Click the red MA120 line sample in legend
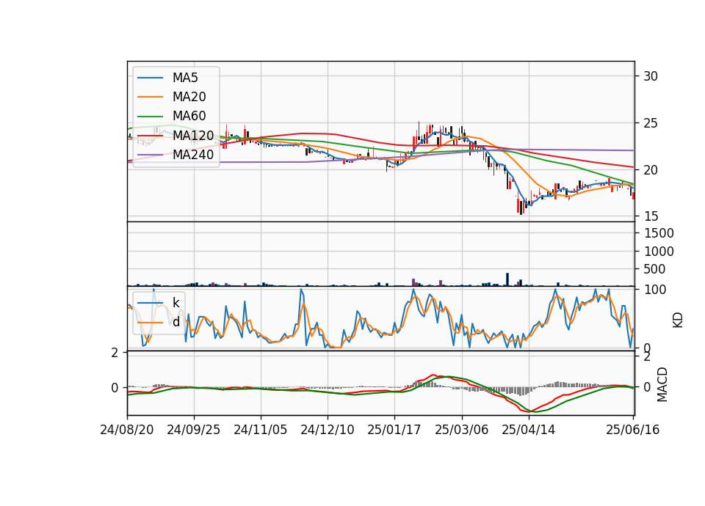The image size is (705, 506). pos(150,135)
